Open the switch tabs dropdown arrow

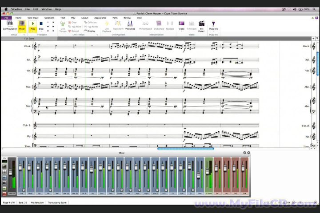tap(317, 39)
